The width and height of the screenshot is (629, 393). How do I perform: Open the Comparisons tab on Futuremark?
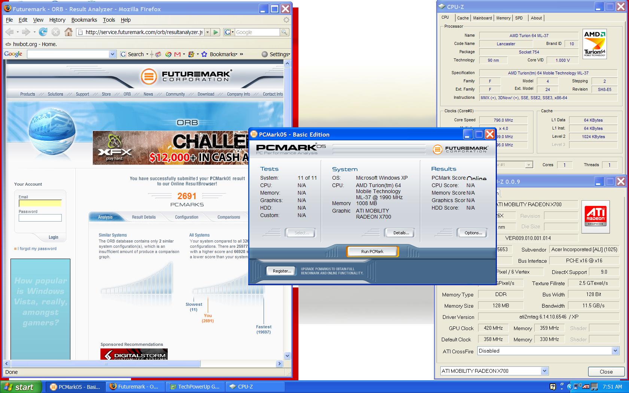pyautogui.click(x=229, y=217)
